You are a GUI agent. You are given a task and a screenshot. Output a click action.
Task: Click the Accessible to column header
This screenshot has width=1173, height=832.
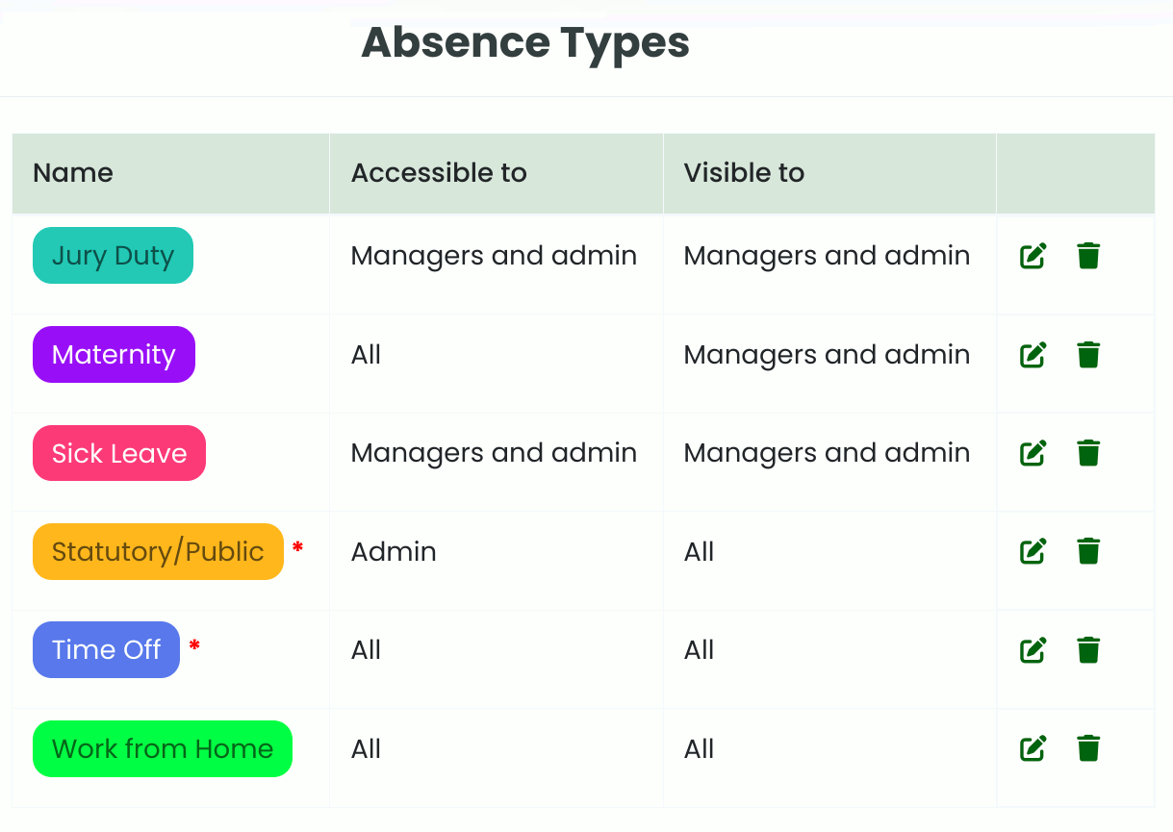pyautogui.click(x=439, y=173)
